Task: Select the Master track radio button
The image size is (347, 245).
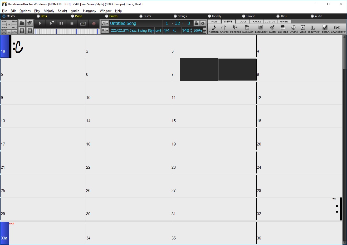Action: tap(4, 16)
